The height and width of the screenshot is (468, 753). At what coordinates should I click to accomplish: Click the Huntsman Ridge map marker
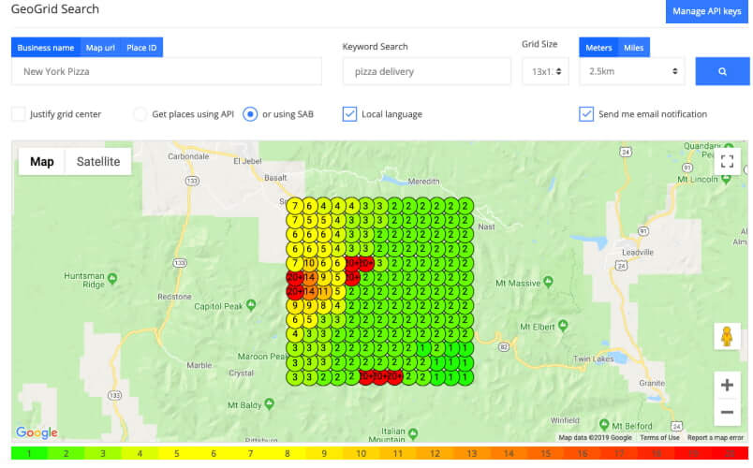coord(112,277)
